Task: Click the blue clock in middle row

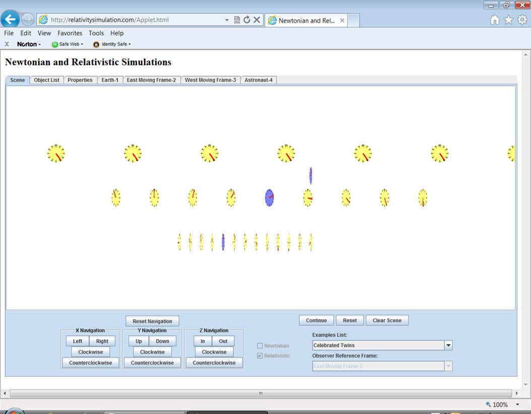Action: 269,198
